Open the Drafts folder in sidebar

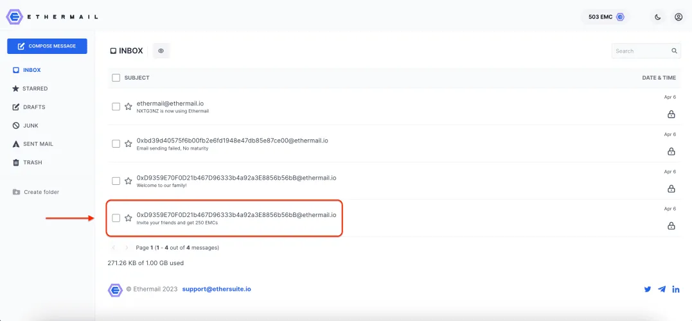pos(29,107)
